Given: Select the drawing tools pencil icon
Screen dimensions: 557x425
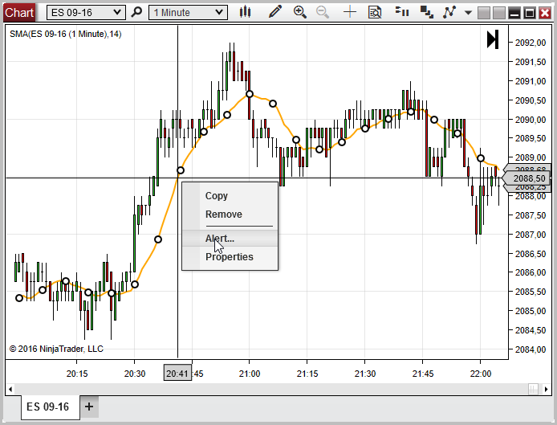Looking at the screenshot, I should pos(275,13).
